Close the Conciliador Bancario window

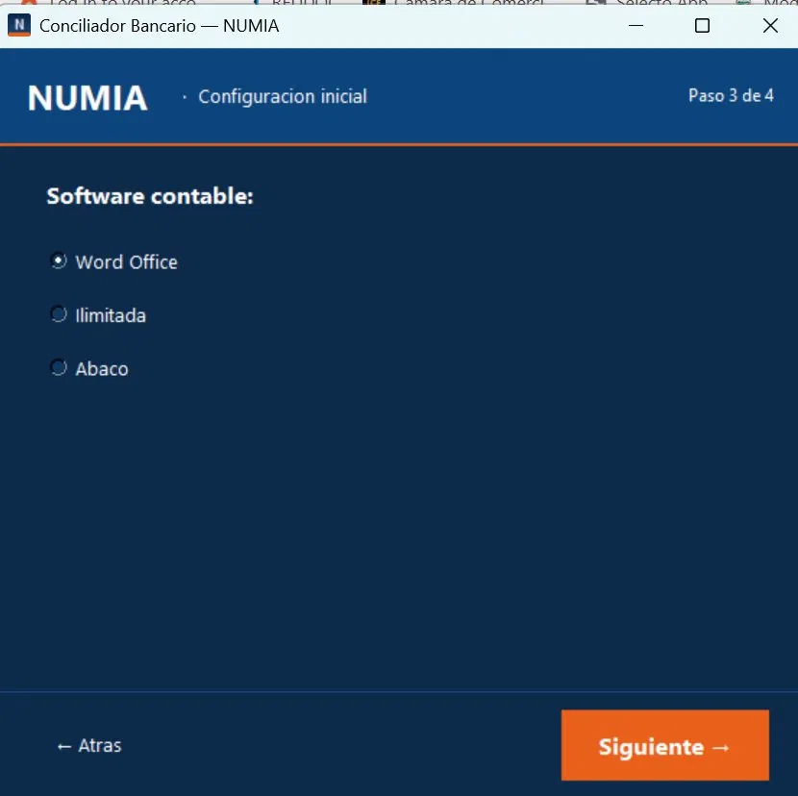coord(770,25)
